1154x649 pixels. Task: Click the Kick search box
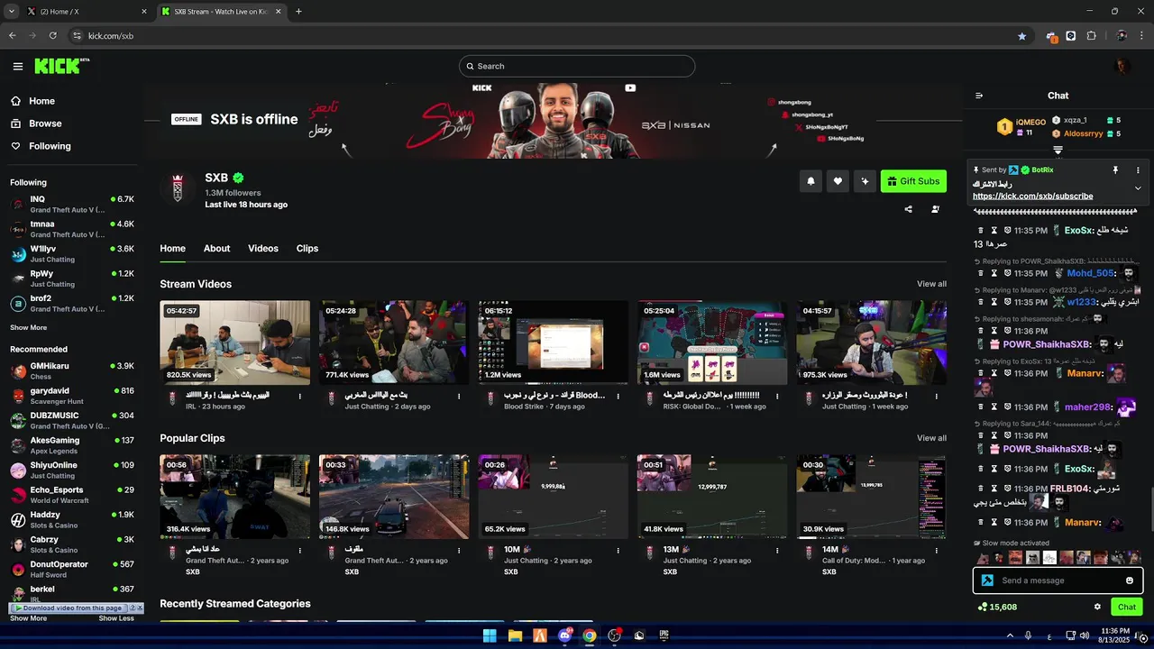click(577, 66)
